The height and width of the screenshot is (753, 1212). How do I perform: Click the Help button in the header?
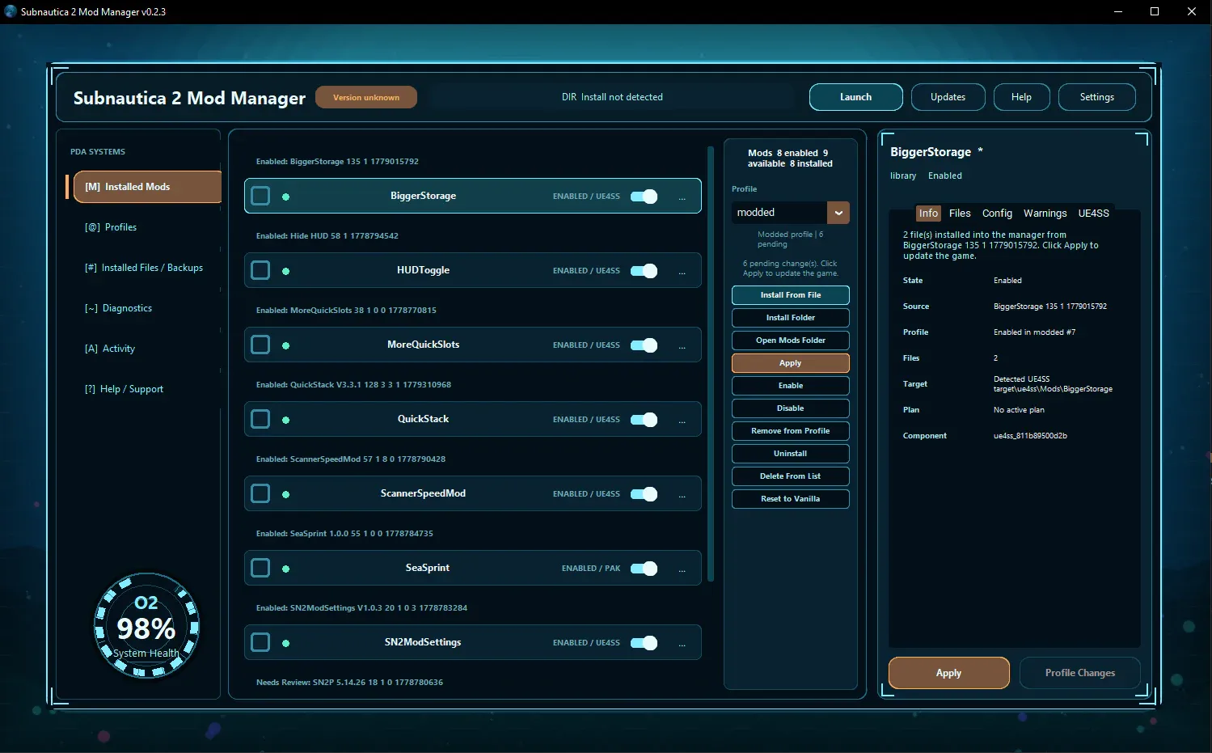(x=1021, y=97)
